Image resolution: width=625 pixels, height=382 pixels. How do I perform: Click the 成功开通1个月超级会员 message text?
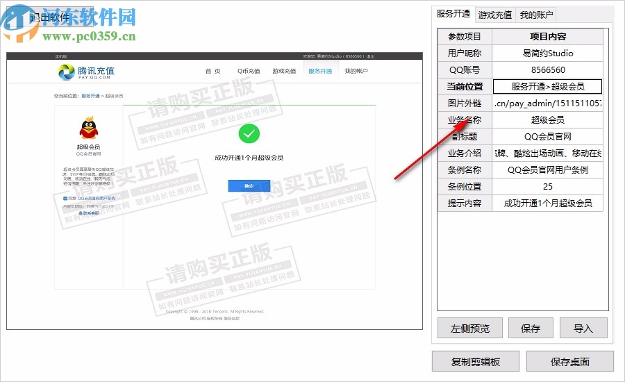click(x=249, y=158)
